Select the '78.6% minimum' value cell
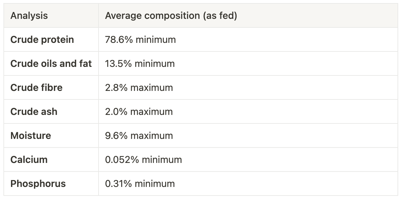This screenshot has width=403, height=201. [x=140, y=40]
